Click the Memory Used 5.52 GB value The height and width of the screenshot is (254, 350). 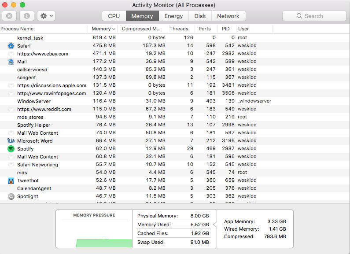coord(199,225)
